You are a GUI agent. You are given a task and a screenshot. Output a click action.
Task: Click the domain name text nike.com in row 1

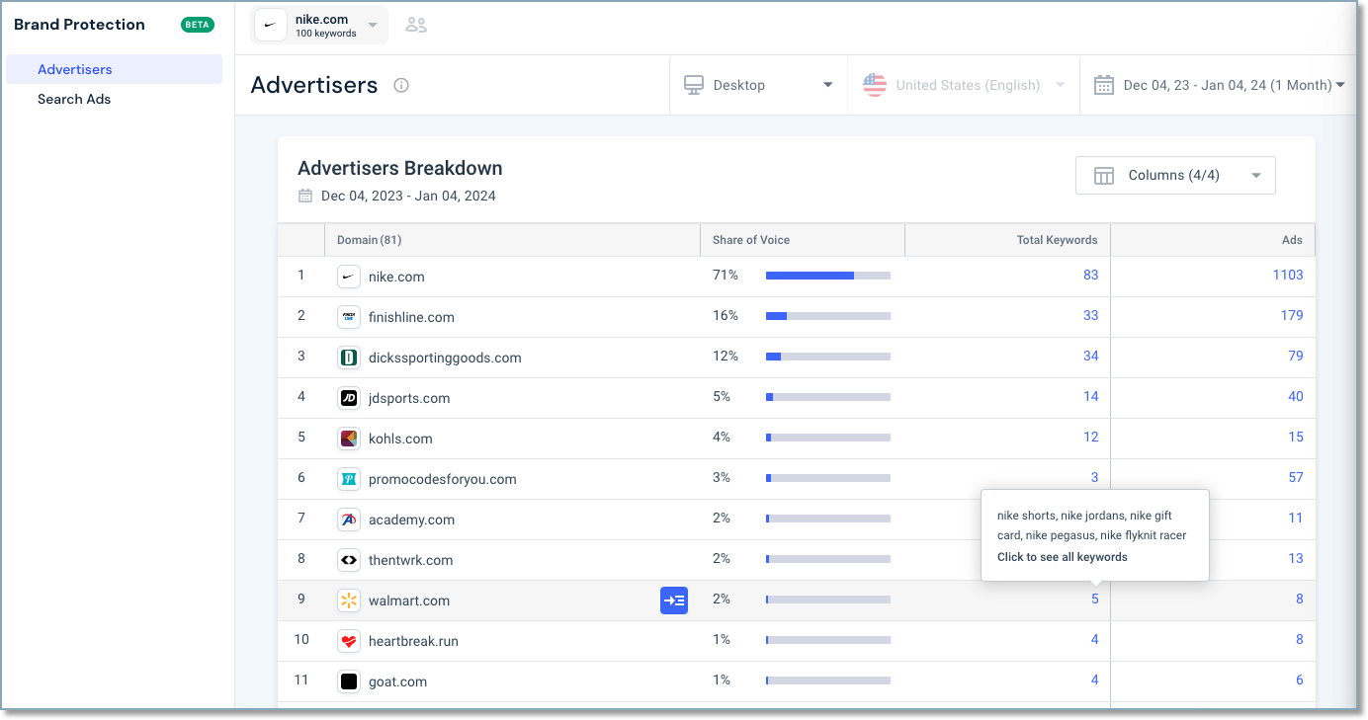pos(396,277)
